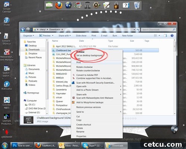186x149 pixels.
Task: Expand the Preview button dropdown arrow
Action: click(53, 36)
